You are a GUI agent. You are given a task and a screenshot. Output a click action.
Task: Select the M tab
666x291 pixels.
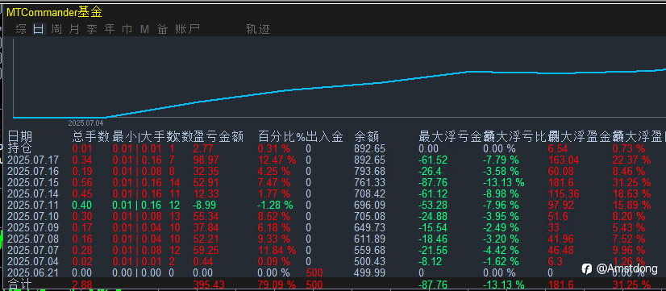click(x=145, y=29)
